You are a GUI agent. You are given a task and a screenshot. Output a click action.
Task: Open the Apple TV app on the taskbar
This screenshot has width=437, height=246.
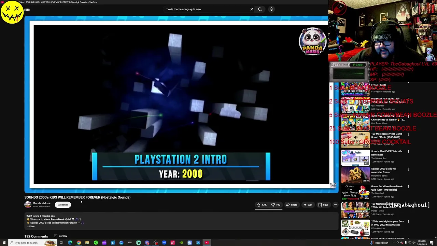(130, 243)
